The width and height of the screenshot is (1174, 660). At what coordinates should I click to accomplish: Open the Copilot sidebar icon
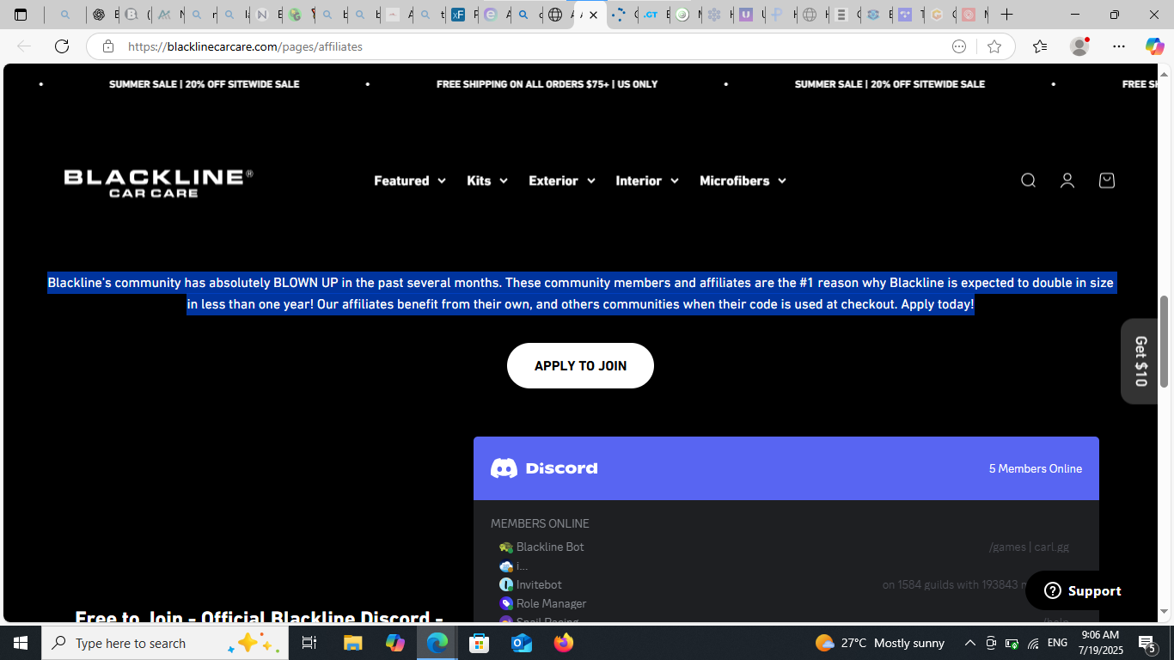[1154, 46]
